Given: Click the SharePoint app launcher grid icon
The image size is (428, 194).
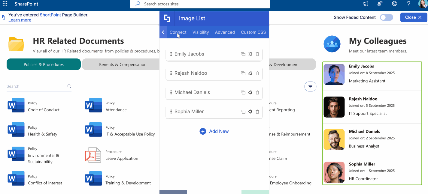Looking at the screenshot, I should coord(4,4).
